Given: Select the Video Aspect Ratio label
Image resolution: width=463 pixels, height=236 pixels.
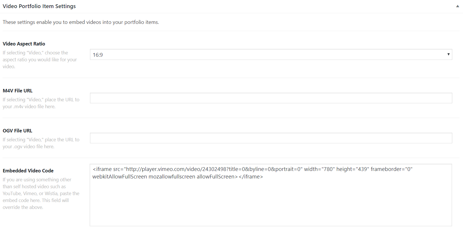Looking at the screenshot, I should [24, 44].
